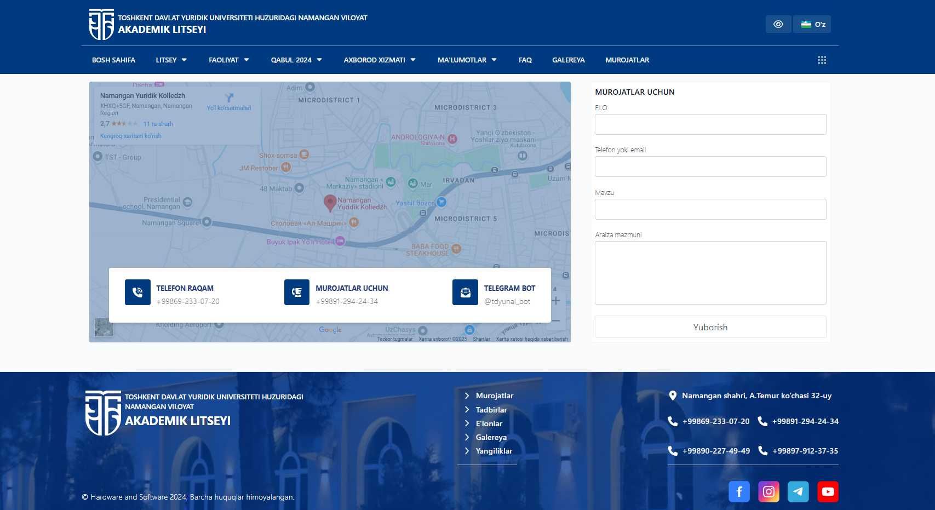Click the MUROJATLAR UCHUN contact card icon

[297, 292]
